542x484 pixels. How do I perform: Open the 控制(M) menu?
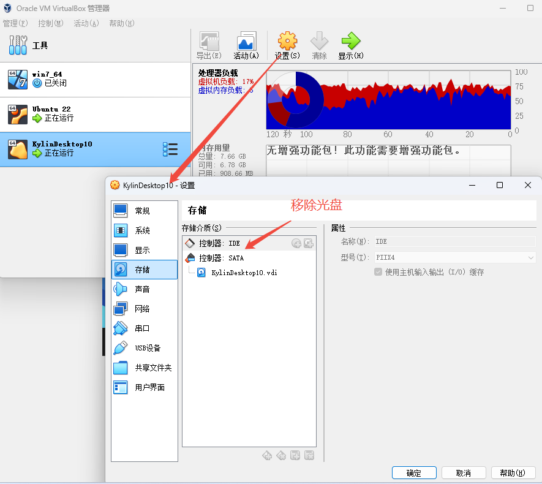(50, 23)
